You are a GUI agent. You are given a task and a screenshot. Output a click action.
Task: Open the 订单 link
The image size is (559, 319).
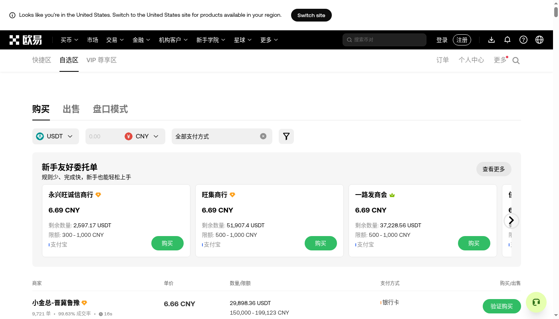443,60
